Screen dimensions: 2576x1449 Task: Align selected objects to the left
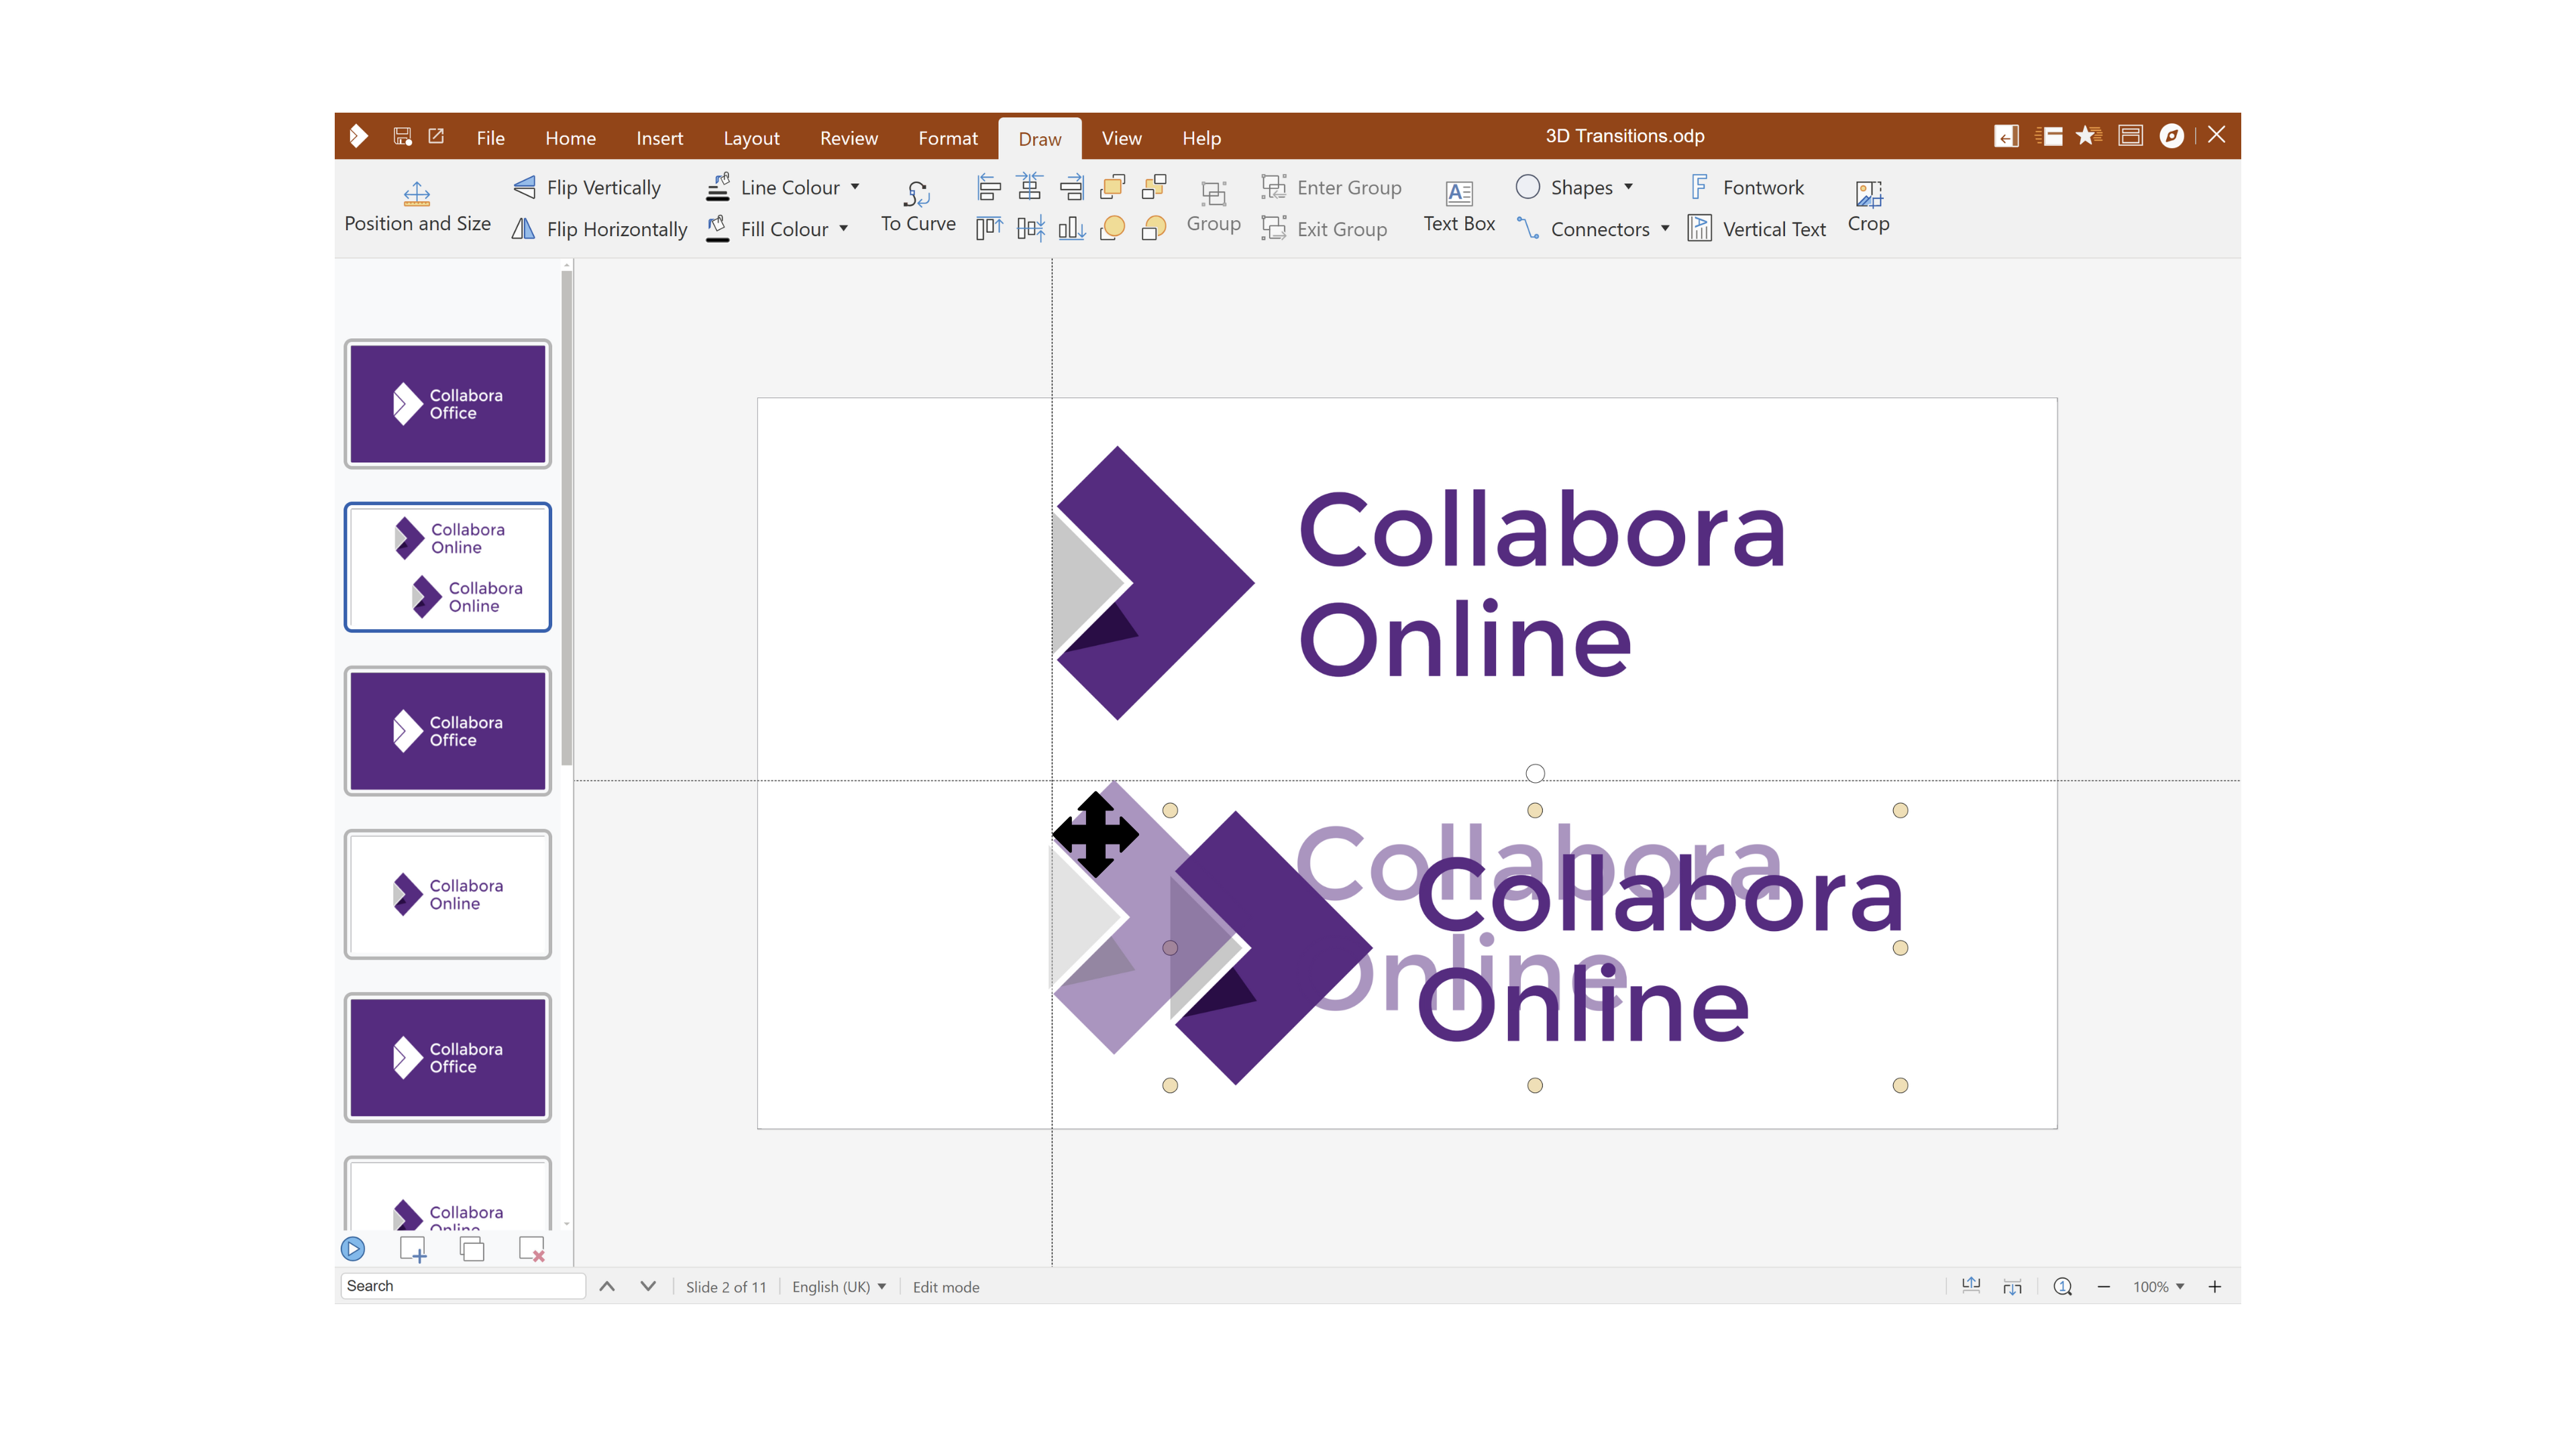click(x=988, y=187)
